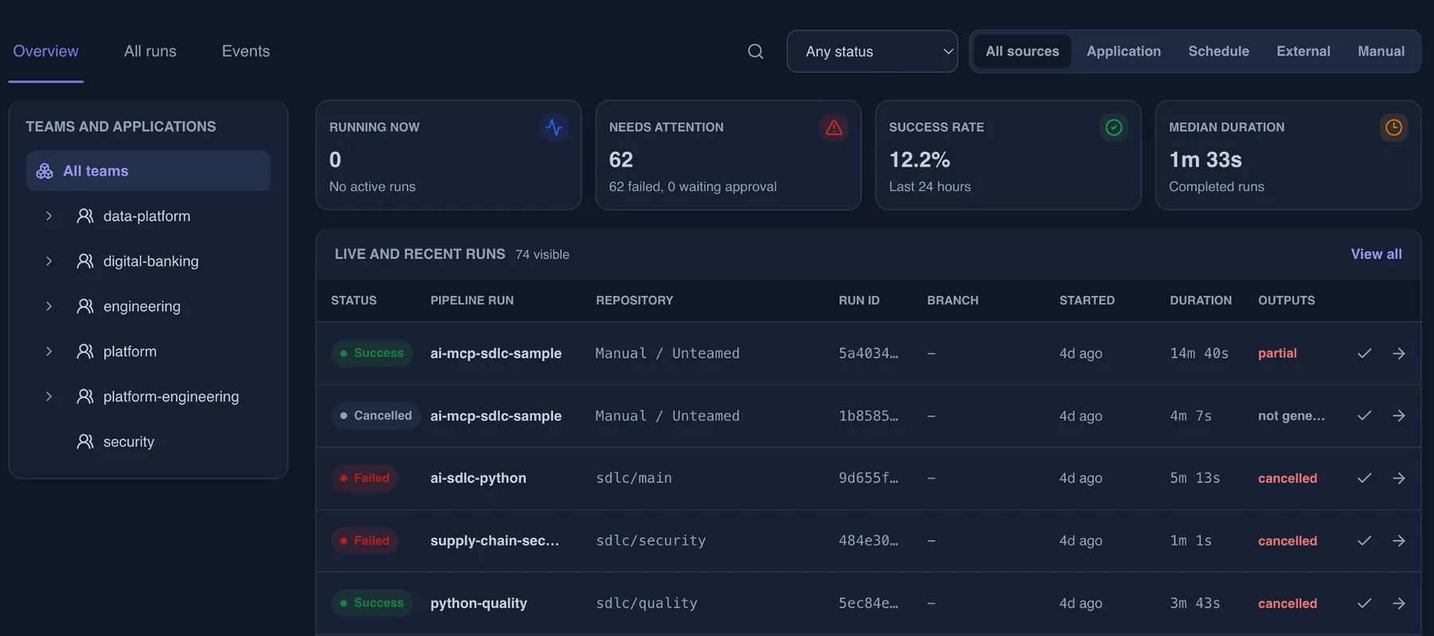1434x636 pixels.
Task: Click checkmark icon on run 9d655f row
Action: [x=1365, y=478]
